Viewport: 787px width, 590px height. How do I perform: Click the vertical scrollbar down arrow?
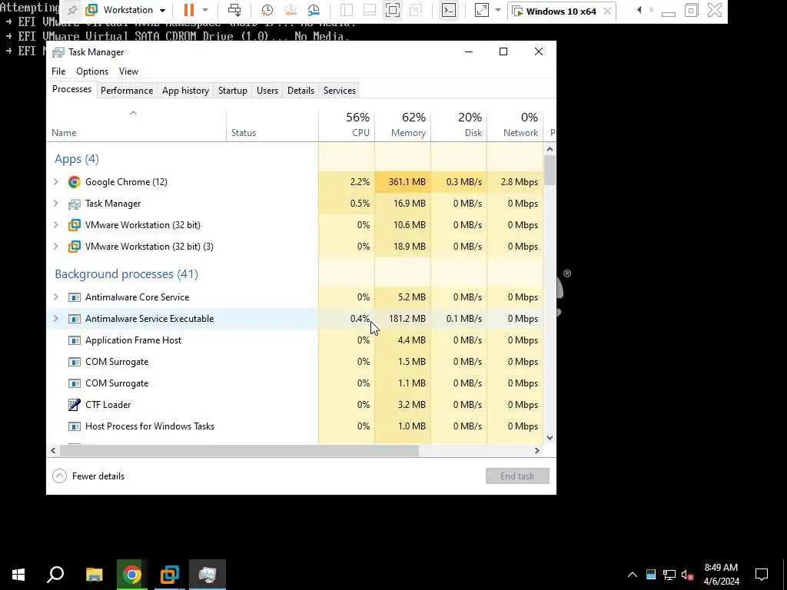(x=550, y=437)
